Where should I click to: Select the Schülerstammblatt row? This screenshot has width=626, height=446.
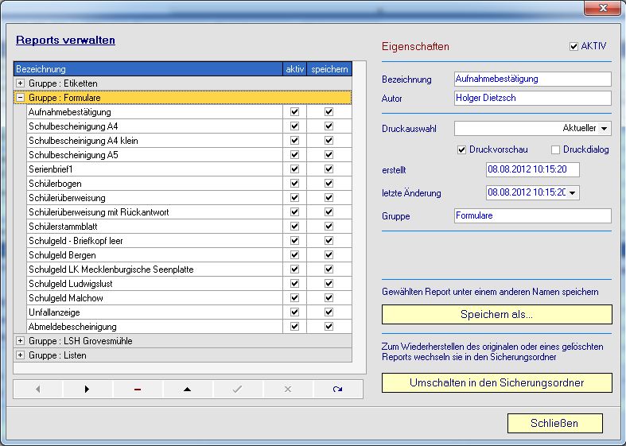pyautogui.click(x=154, y=227)
